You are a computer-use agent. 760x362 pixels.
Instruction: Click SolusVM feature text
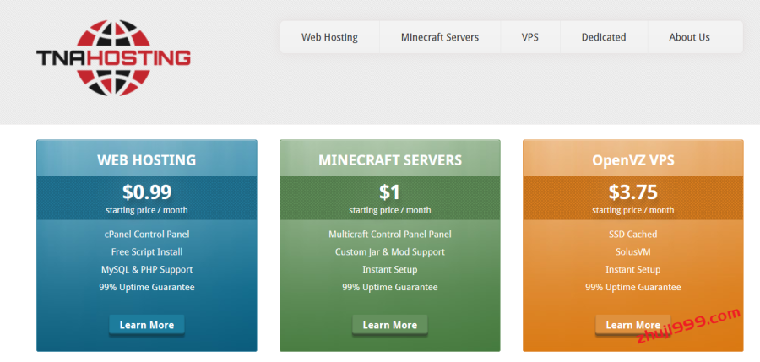click(633, 252)
